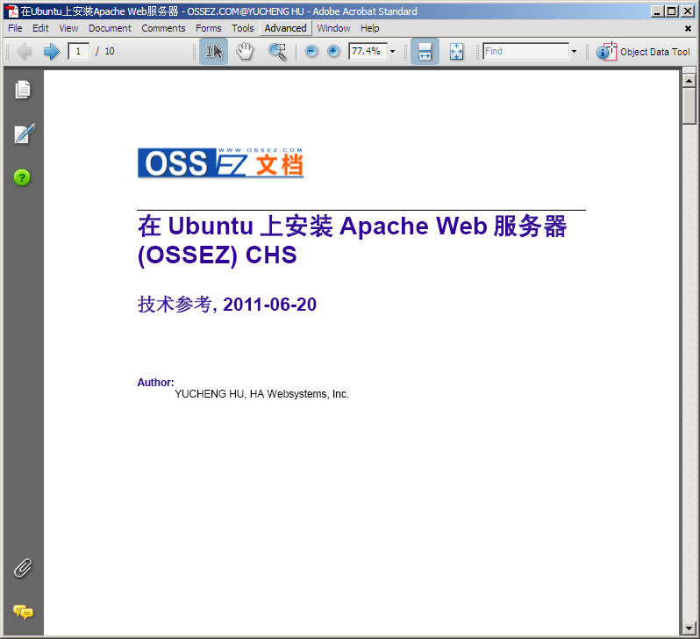Open the View menu
This screenshot has width=700, height=639.
(68, 28)
